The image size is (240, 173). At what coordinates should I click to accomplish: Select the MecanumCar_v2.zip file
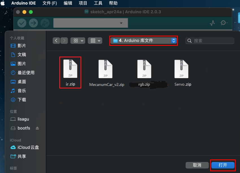point(106,73)
